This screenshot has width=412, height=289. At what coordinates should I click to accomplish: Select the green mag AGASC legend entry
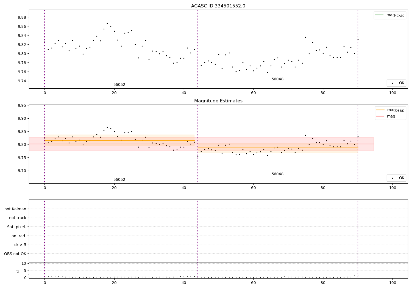pyautogui.click(x=390, y=15)
